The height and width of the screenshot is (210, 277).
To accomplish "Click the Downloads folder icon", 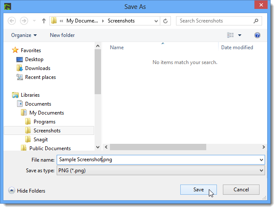I will (x=20, y=68).
